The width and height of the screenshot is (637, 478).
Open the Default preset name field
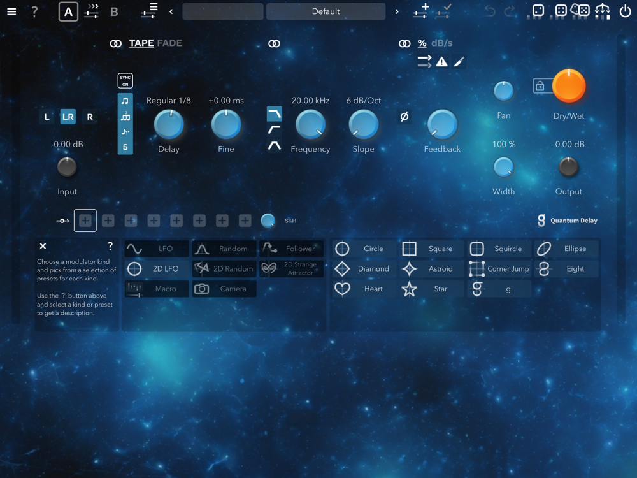coord(326,11)
